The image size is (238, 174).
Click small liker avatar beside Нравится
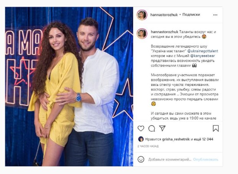tap(141, 139)
